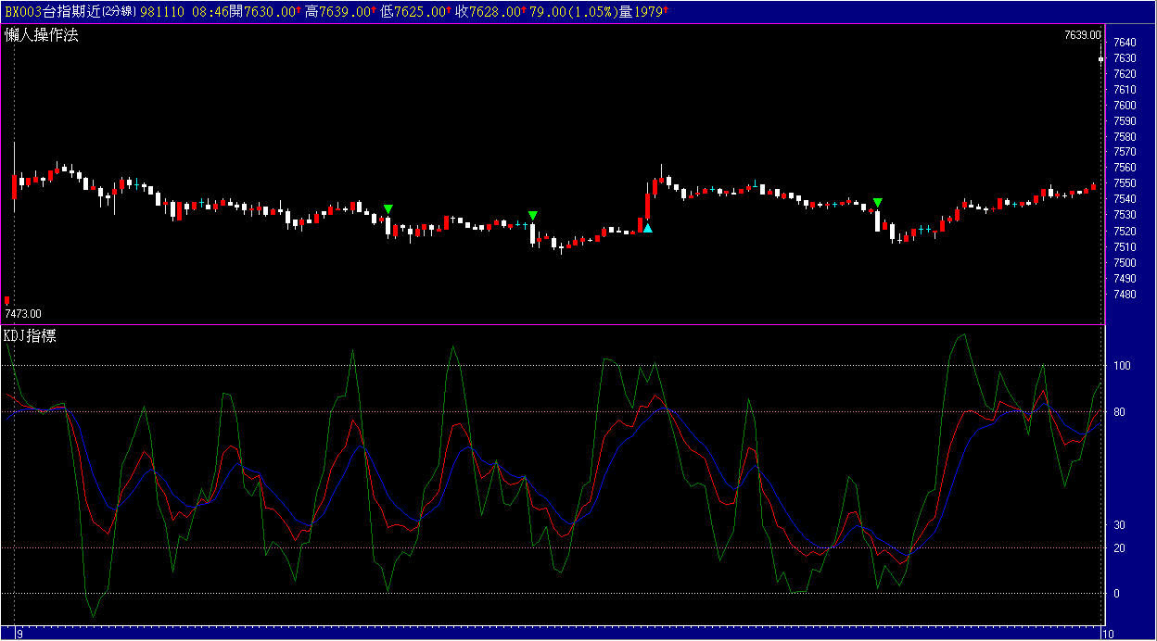
Task: Click the 開7630.00 open price in the header
Action: (x=261, y=11)
